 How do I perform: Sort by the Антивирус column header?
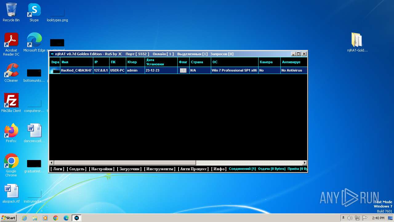294,62
